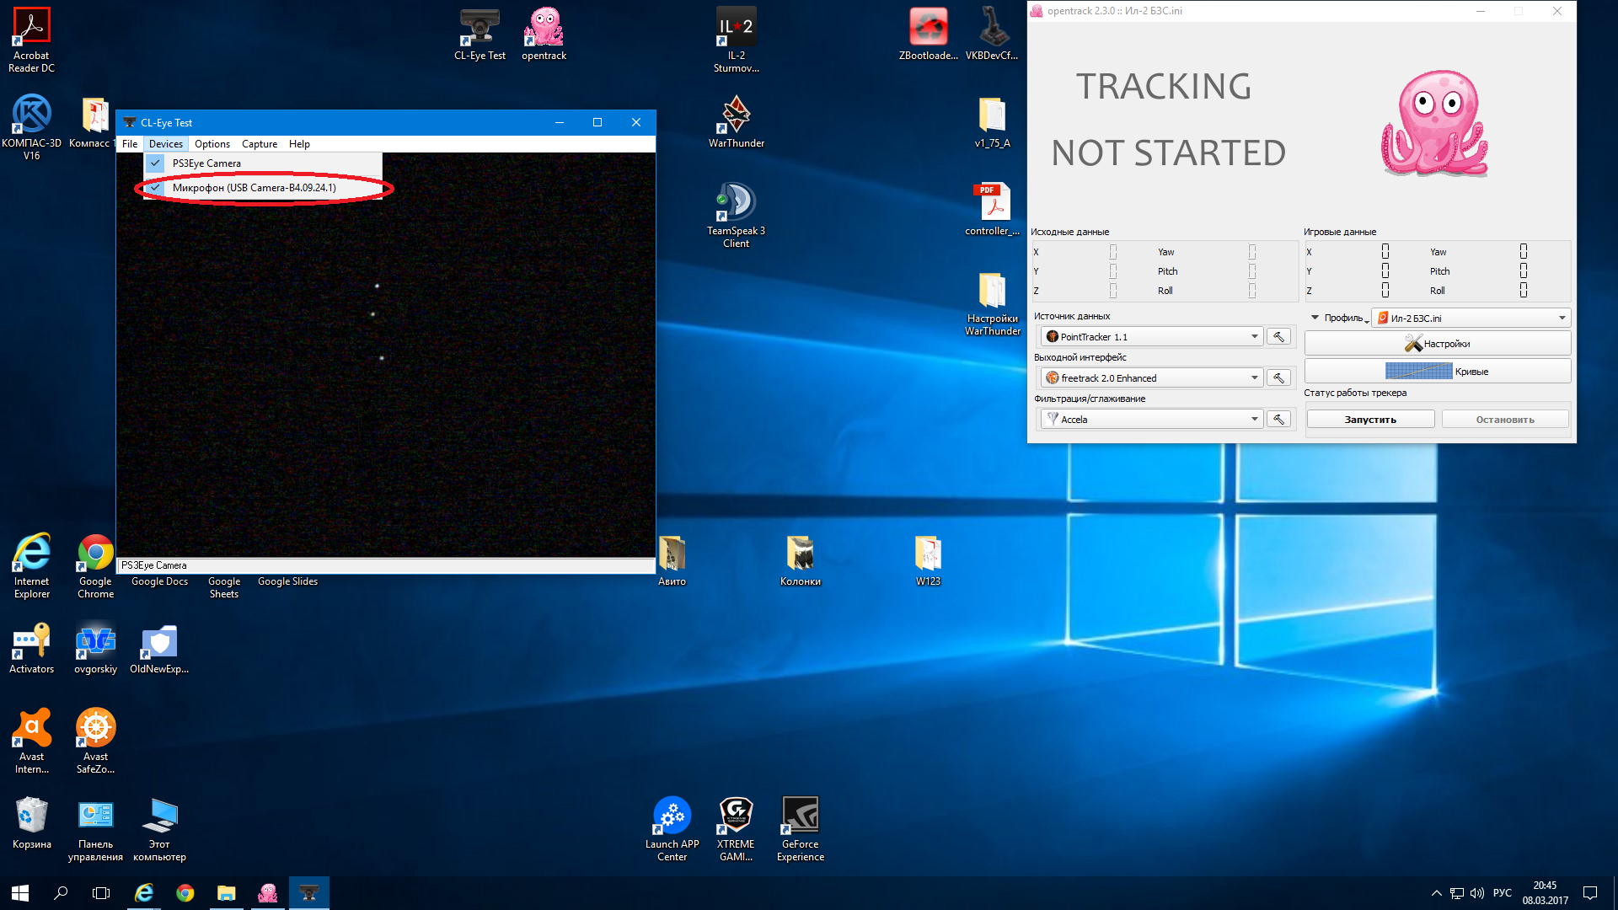Configure Accela filter settings button

click(1278, 419)
